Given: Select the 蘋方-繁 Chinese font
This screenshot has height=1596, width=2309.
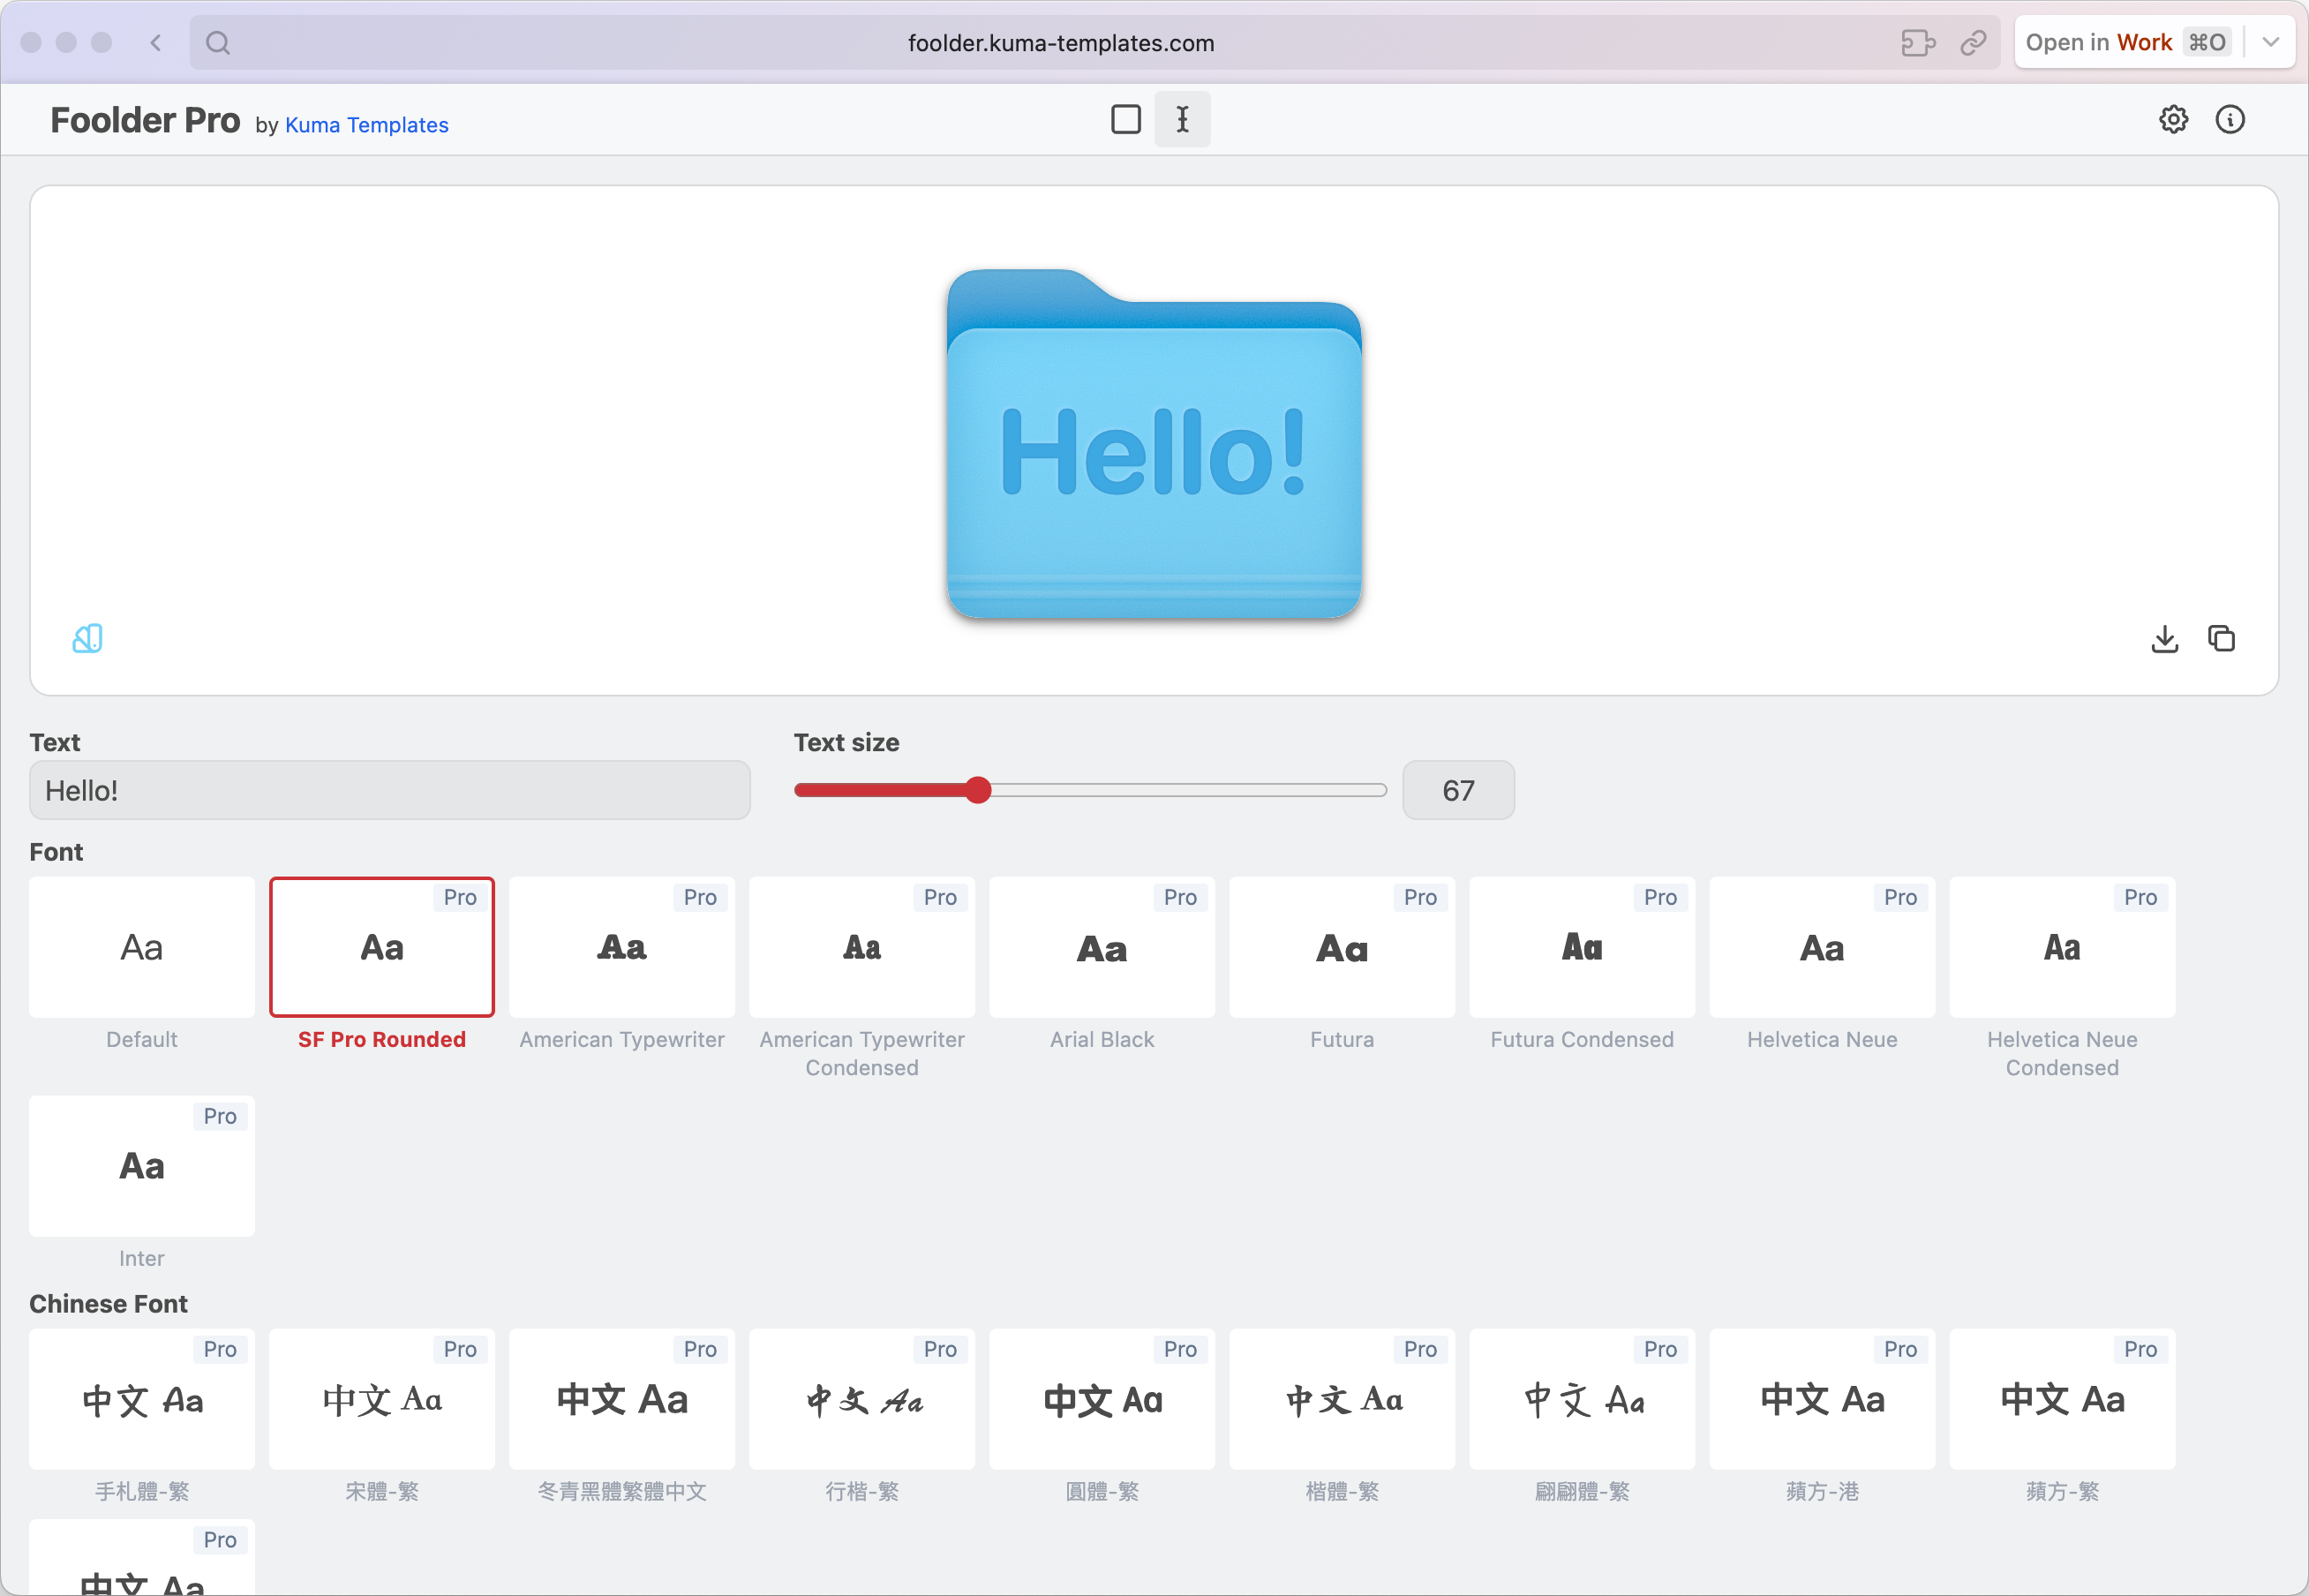Looking at the screenshot, I should (2062, 1399).
